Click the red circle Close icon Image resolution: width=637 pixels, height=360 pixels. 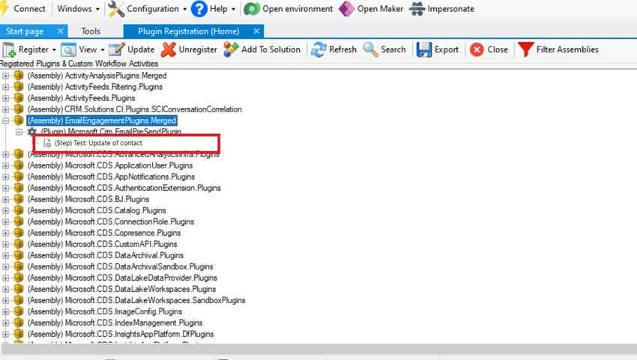pyautogui.click(x=477, y=49)
